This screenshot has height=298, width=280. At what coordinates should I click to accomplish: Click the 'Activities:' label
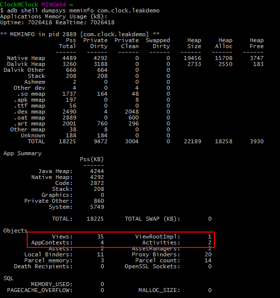[161, 242]
